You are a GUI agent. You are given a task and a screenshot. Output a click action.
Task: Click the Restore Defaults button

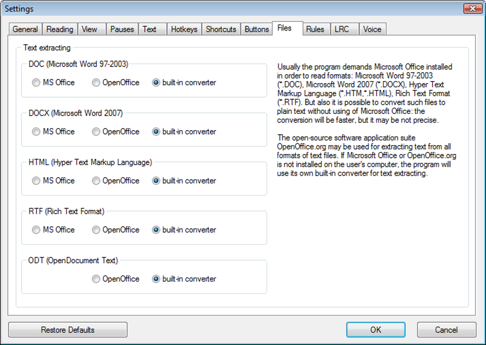68,330
